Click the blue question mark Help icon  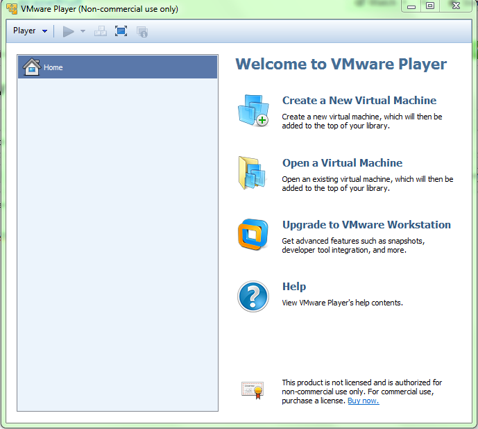(x=253, y=296)
